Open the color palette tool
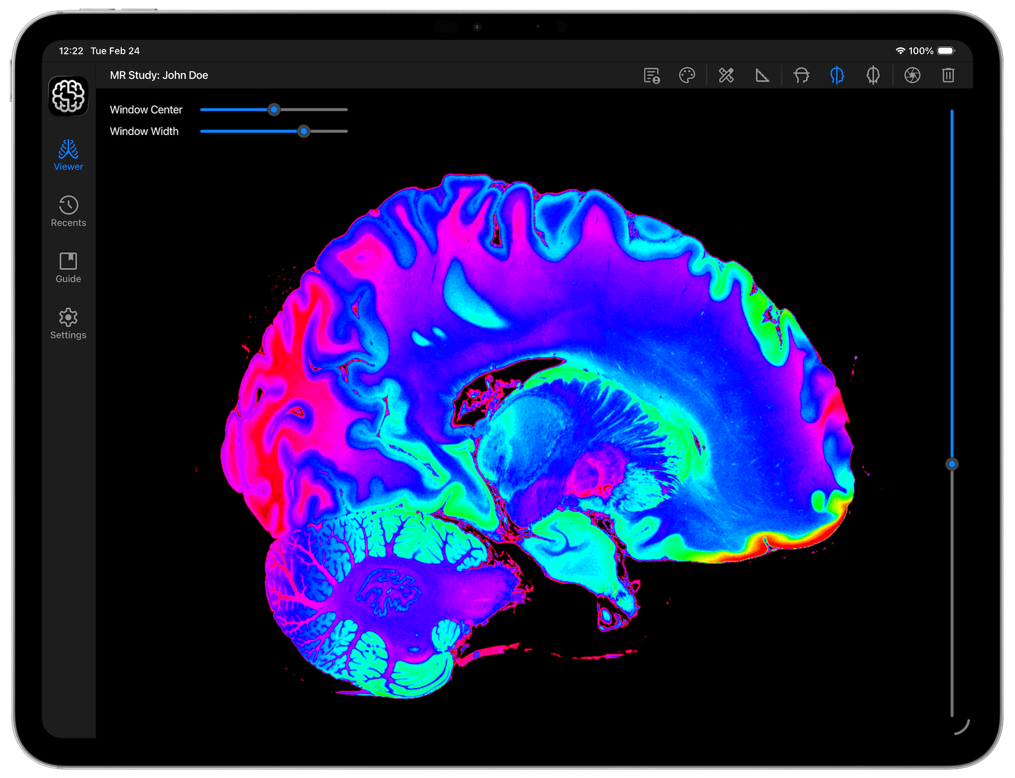The image size is (1015, 778). (x=688, y=76)
